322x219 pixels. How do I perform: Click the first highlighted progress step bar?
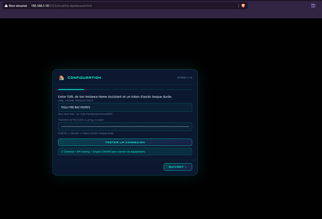point(71,89)
